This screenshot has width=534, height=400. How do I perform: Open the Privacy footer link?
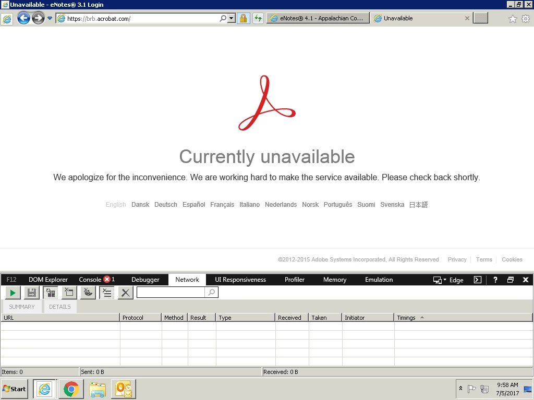coord(457,259)
